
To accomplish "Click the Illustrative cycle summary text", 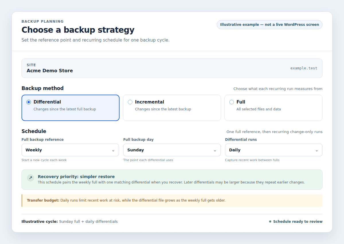I will [70, 222].
